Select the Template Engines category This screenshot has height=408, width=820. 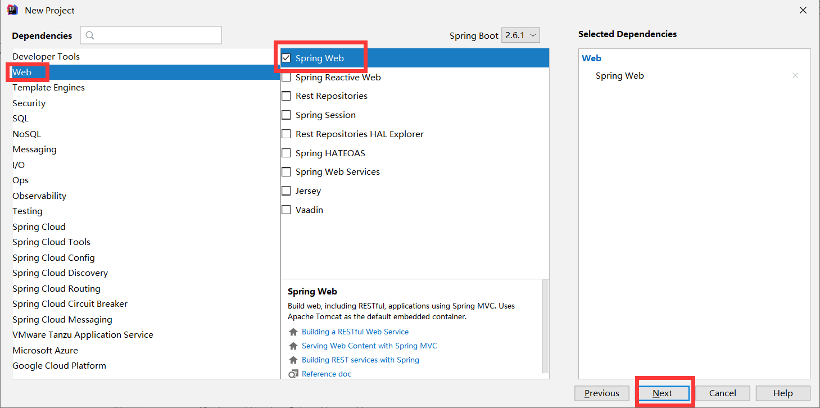[146, 88]
